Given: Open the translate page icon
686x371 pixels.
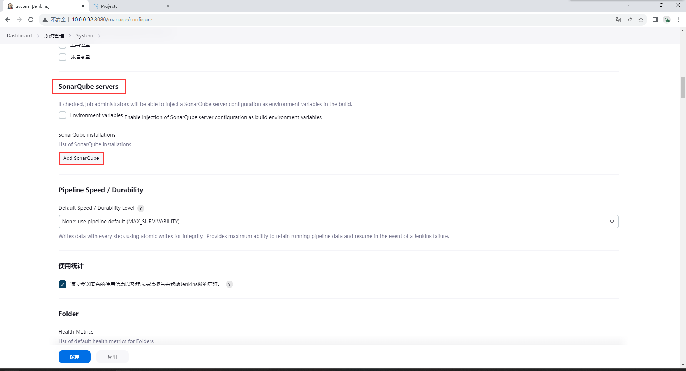Looking at the screenshot, I should 618,20.
